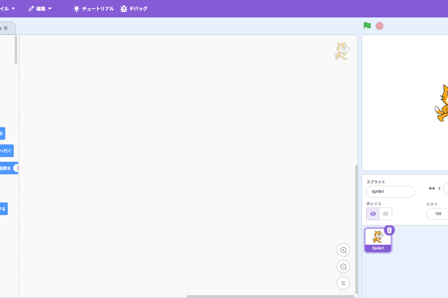Viewport: 448px width, 298px height.
Task: Click the red stop sign button
Action: tap(379, 26)
